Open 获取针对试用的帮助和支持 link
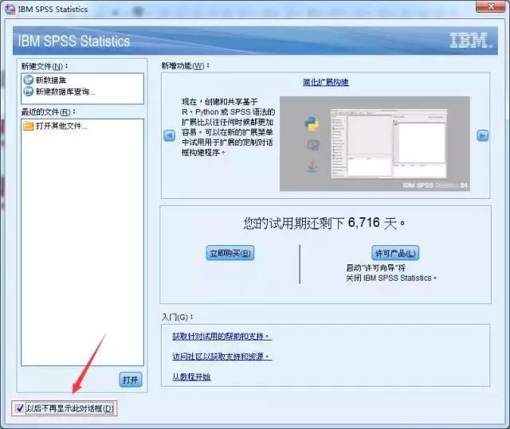The width and height of the screenshot is (510, 429). (222, 337)
